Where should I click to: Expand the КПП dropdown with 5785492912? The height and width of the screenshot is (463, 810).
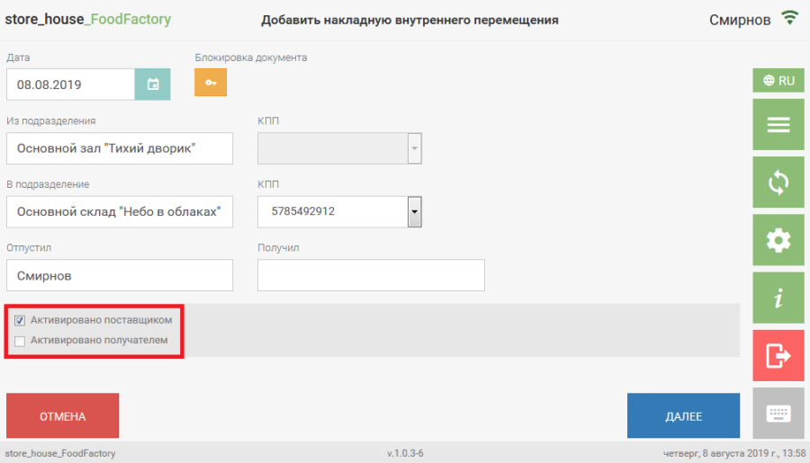pyautogui.click(x=414, y=212)
